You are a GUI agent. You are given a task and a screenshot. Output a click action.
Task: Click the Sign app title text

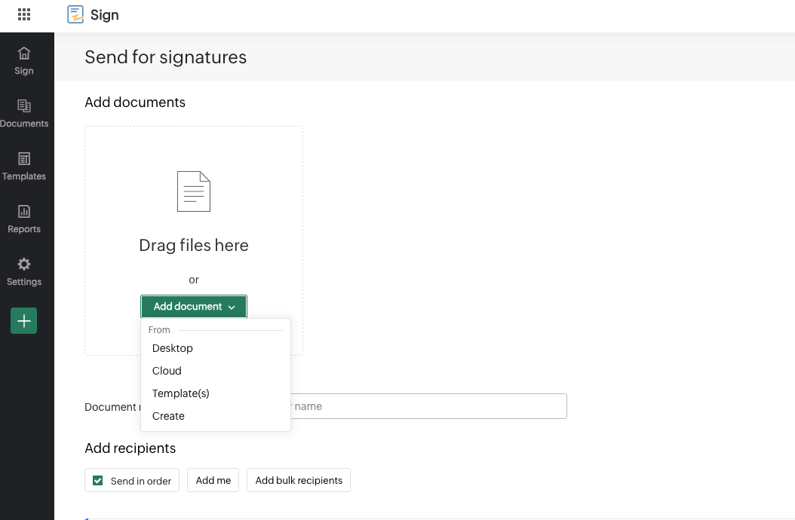[x=105, y=15]
